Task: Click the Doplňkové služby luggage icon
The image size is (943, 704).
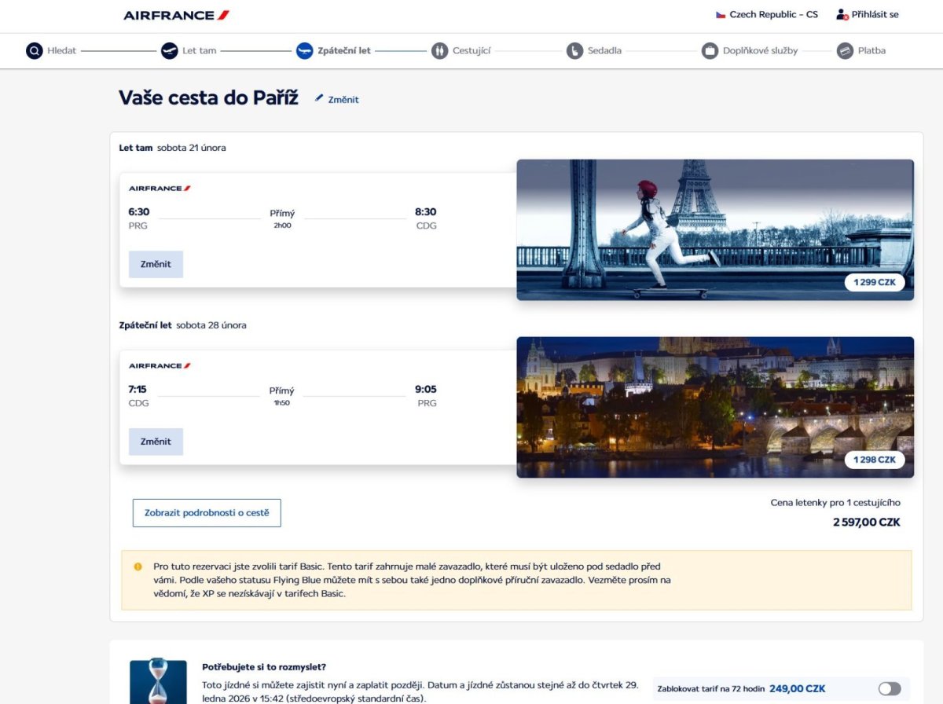Action: 710,51
